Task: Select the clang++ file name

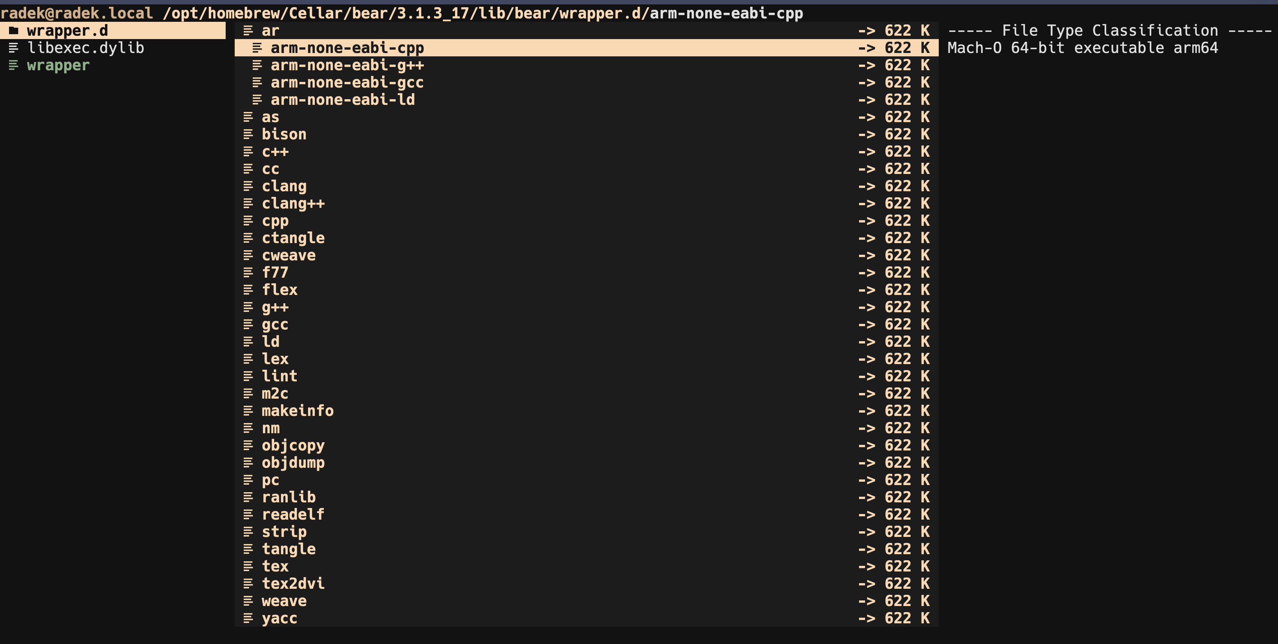Action: [293, 203]
